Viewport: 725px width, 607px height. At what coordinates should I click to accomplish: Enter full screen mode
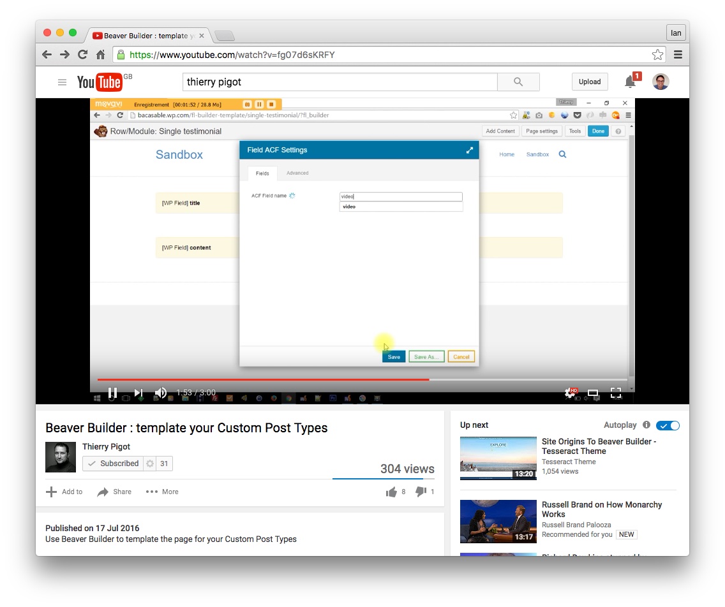point(616,393)
